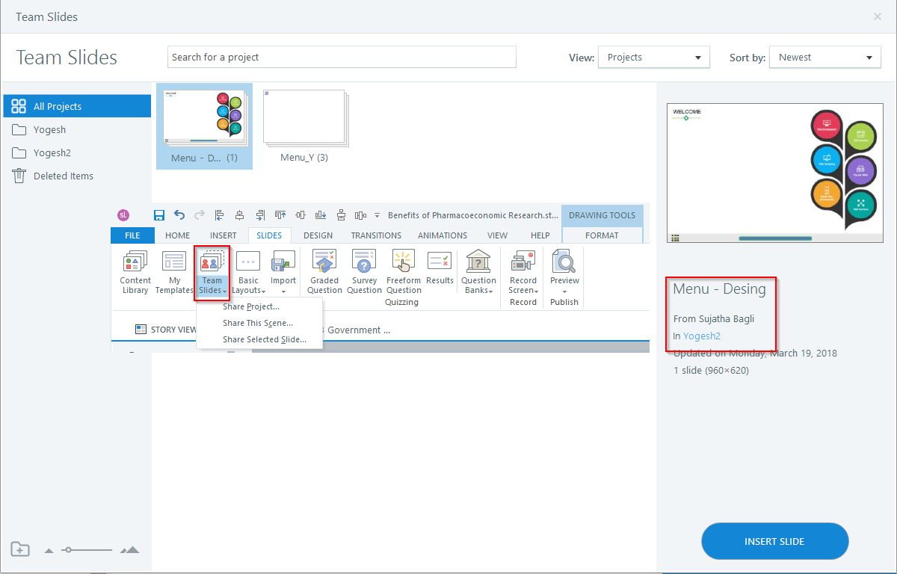
Task: Open My Templates in the Slides ribbon
Action: click(174, 272)
